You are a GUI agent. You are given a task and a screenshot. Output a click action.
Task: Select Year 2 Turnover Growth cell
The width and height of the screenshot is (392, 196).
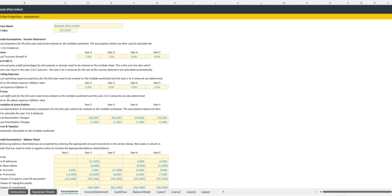pos(88,56)
